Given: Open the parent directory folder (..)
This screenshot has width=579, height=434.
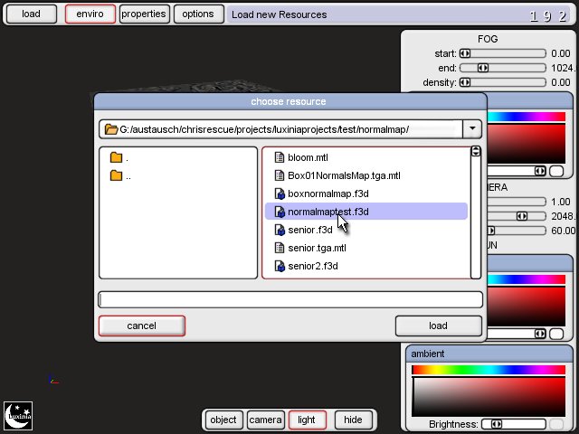Looking at the screenshot, I should tap(116, 175).
